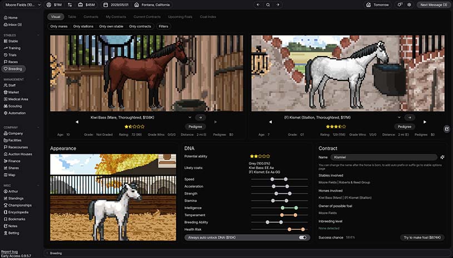Click the Intelligence range slider
This screenshot has height=258, width=453.
279,208
